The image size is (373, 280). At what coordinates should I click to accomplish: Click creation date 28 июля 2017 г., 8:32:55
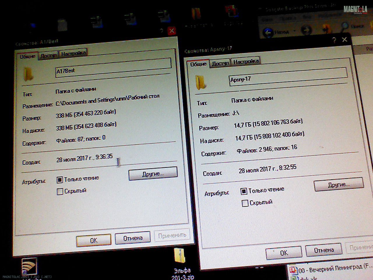[x=268, y=169]
